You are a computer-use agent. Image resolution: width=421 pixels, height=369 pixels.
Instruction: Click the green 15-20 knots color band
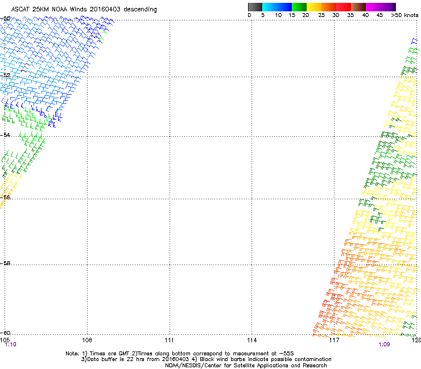pos(299,7)
